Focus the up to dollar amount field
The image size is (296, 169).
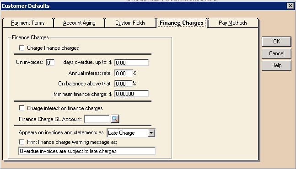point(132,63)
